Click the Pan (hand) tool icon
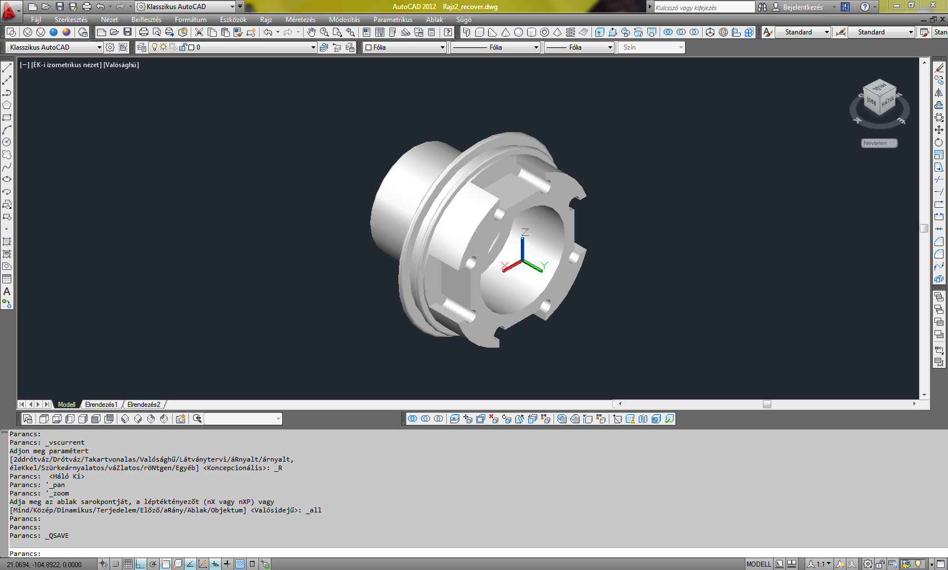This screenshot has height=570, width=948. 311,32
